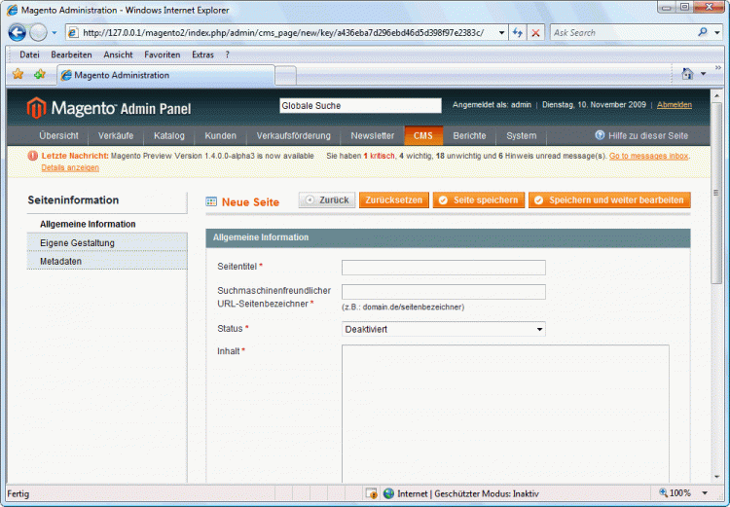Image resolution: width=730 pixels, height=507 pixels.
Task: Click Add to Favorites star icon
Action: coord(39,74)
